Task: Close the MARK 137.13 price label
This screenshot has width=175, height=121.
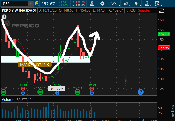Action: pos(48,65)
